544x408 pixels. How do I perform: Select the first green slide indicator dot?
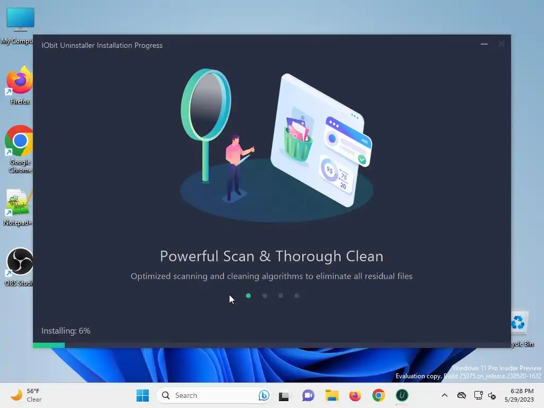[248, 295]
